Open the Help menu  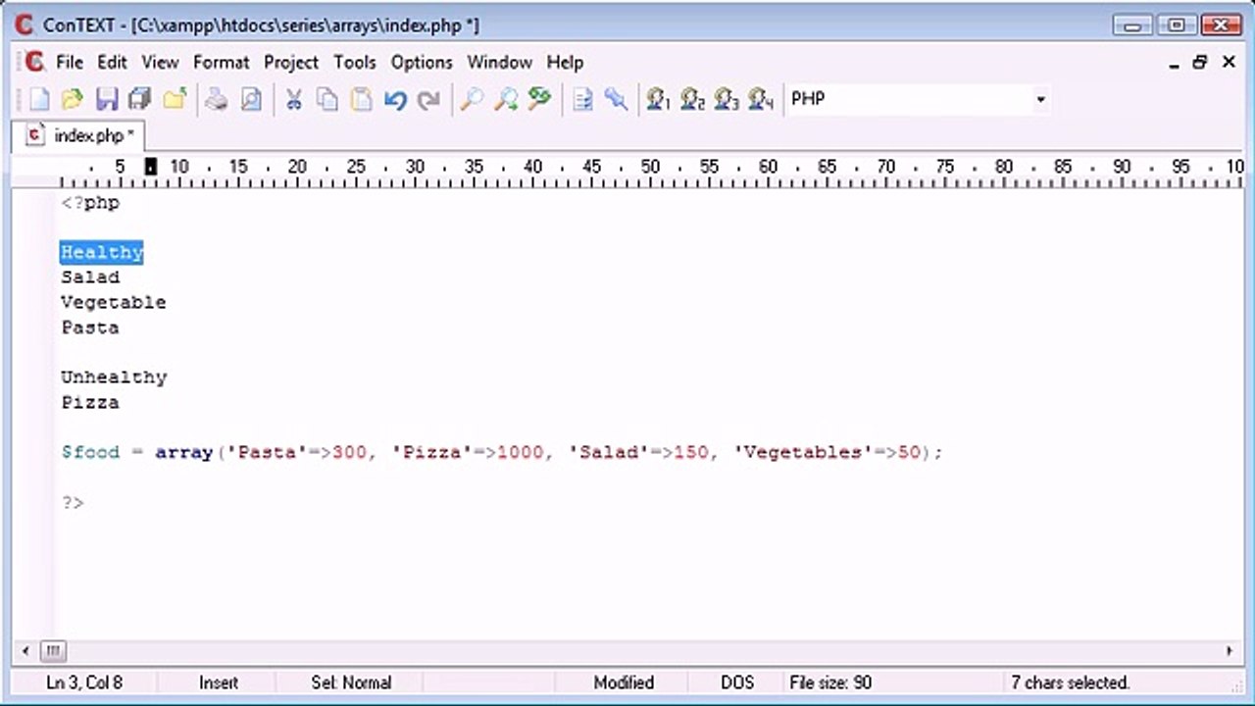pyautogui.click(x=565, y=62)
